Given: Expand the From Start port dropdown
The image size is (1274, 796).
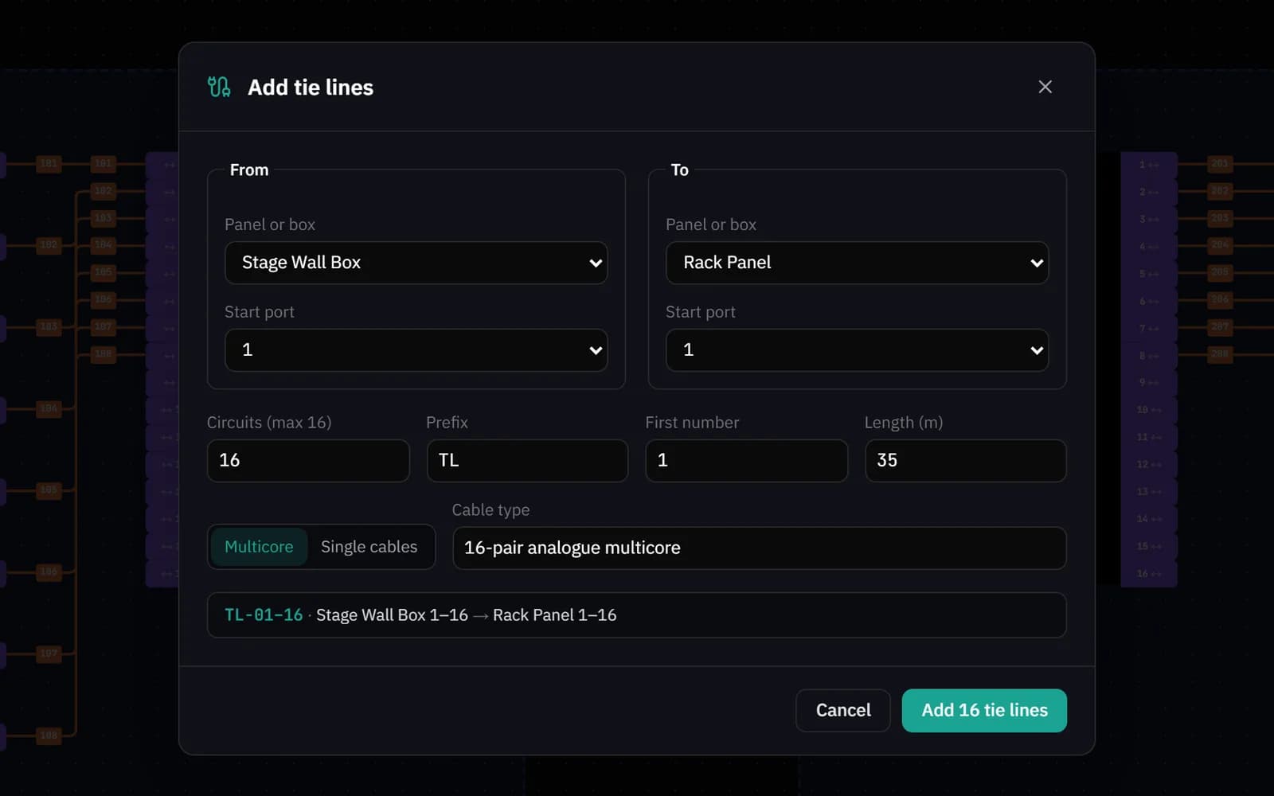Looking at the screenshot, I should [x=416, y=350].
